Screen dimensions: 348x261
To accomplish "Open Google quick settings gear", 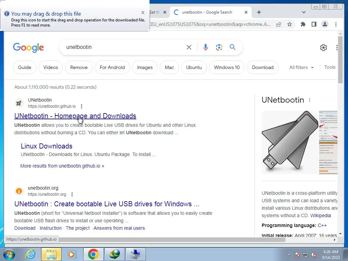I will [324, 48].
